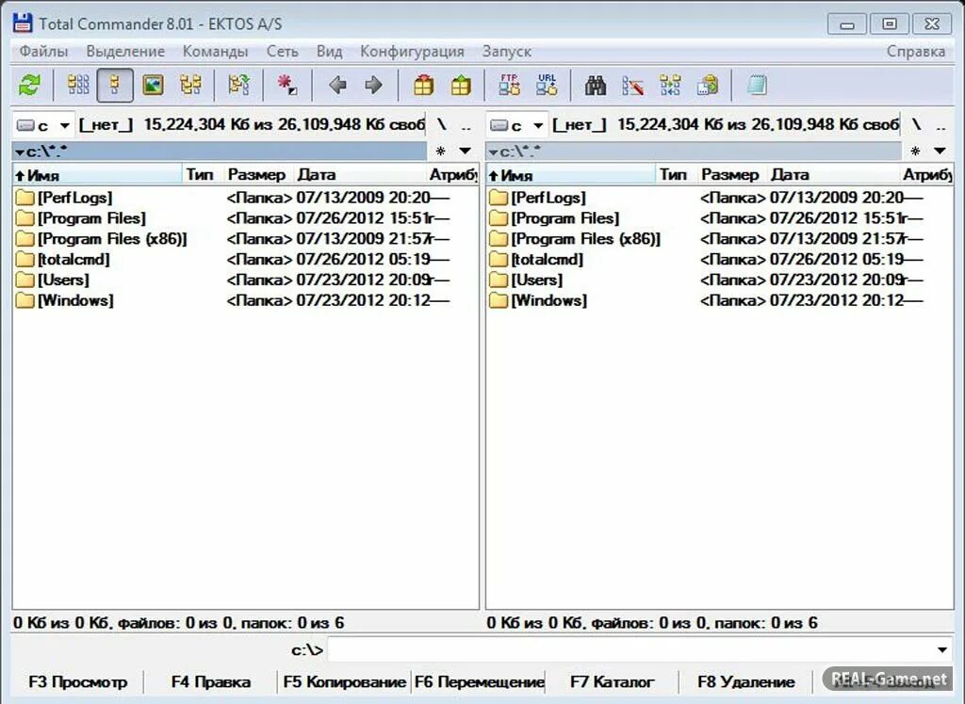
Task: Open the left panel drive C dropdown
Action: tap(42, 125)
